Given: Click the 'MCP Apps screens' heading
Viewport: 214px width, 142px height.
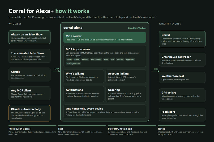Looking at the screenshot, I should [x=78, y=49].
